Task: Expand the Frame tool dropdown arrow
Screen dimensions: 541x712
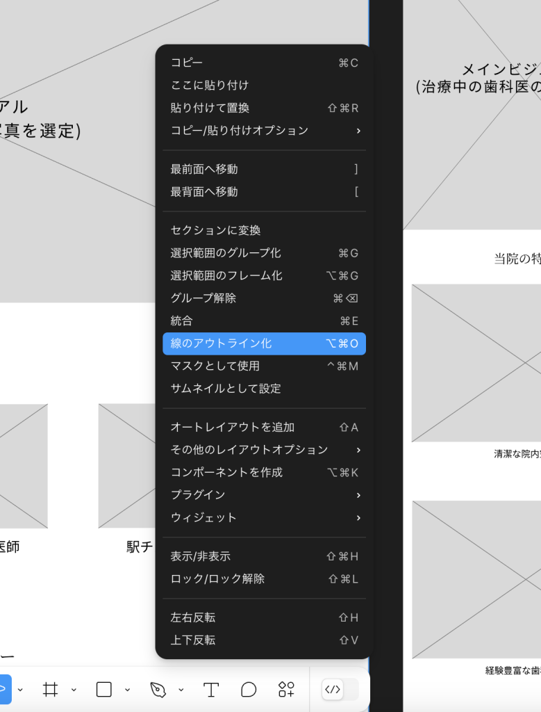Action: click(x=74, y=690)
